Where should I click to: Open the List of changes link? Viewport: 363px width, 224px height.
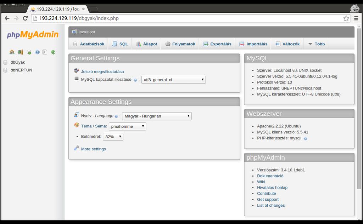point(271,206)
